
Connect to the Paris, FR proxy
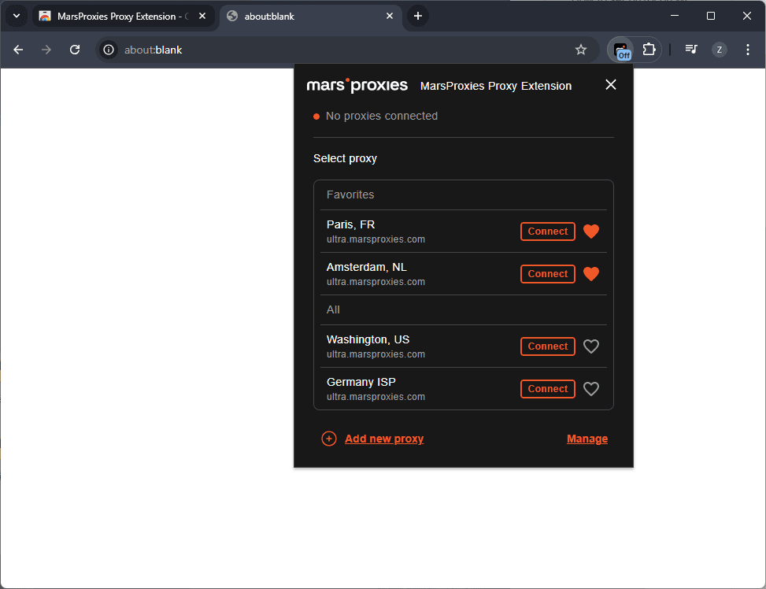tap(547, 232)
